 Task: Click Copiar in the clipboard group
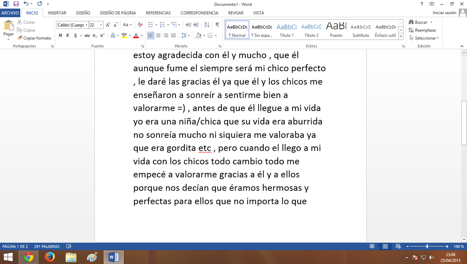click(x=26, y=30)
